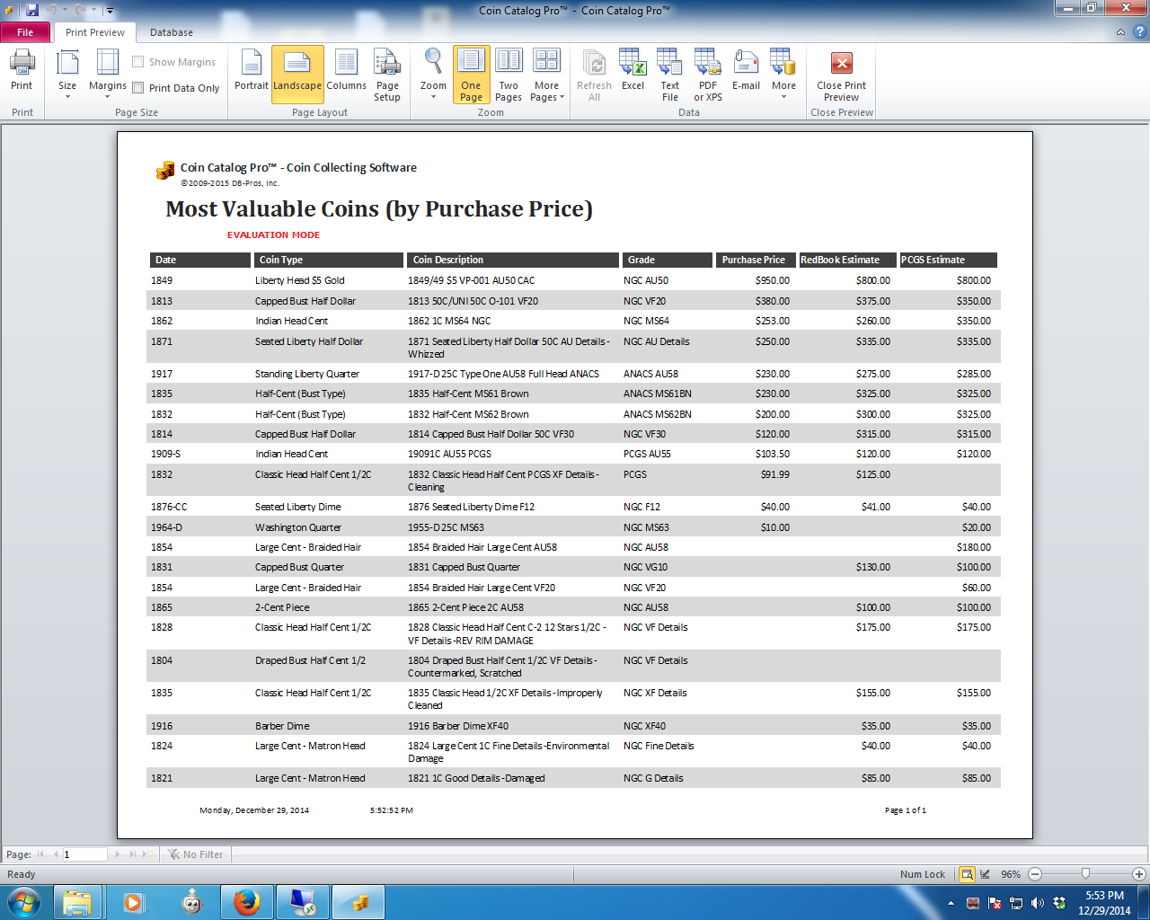Switch to the Database tab
The height and width of the screenshot is (920, 1150).
click(172, 32)
